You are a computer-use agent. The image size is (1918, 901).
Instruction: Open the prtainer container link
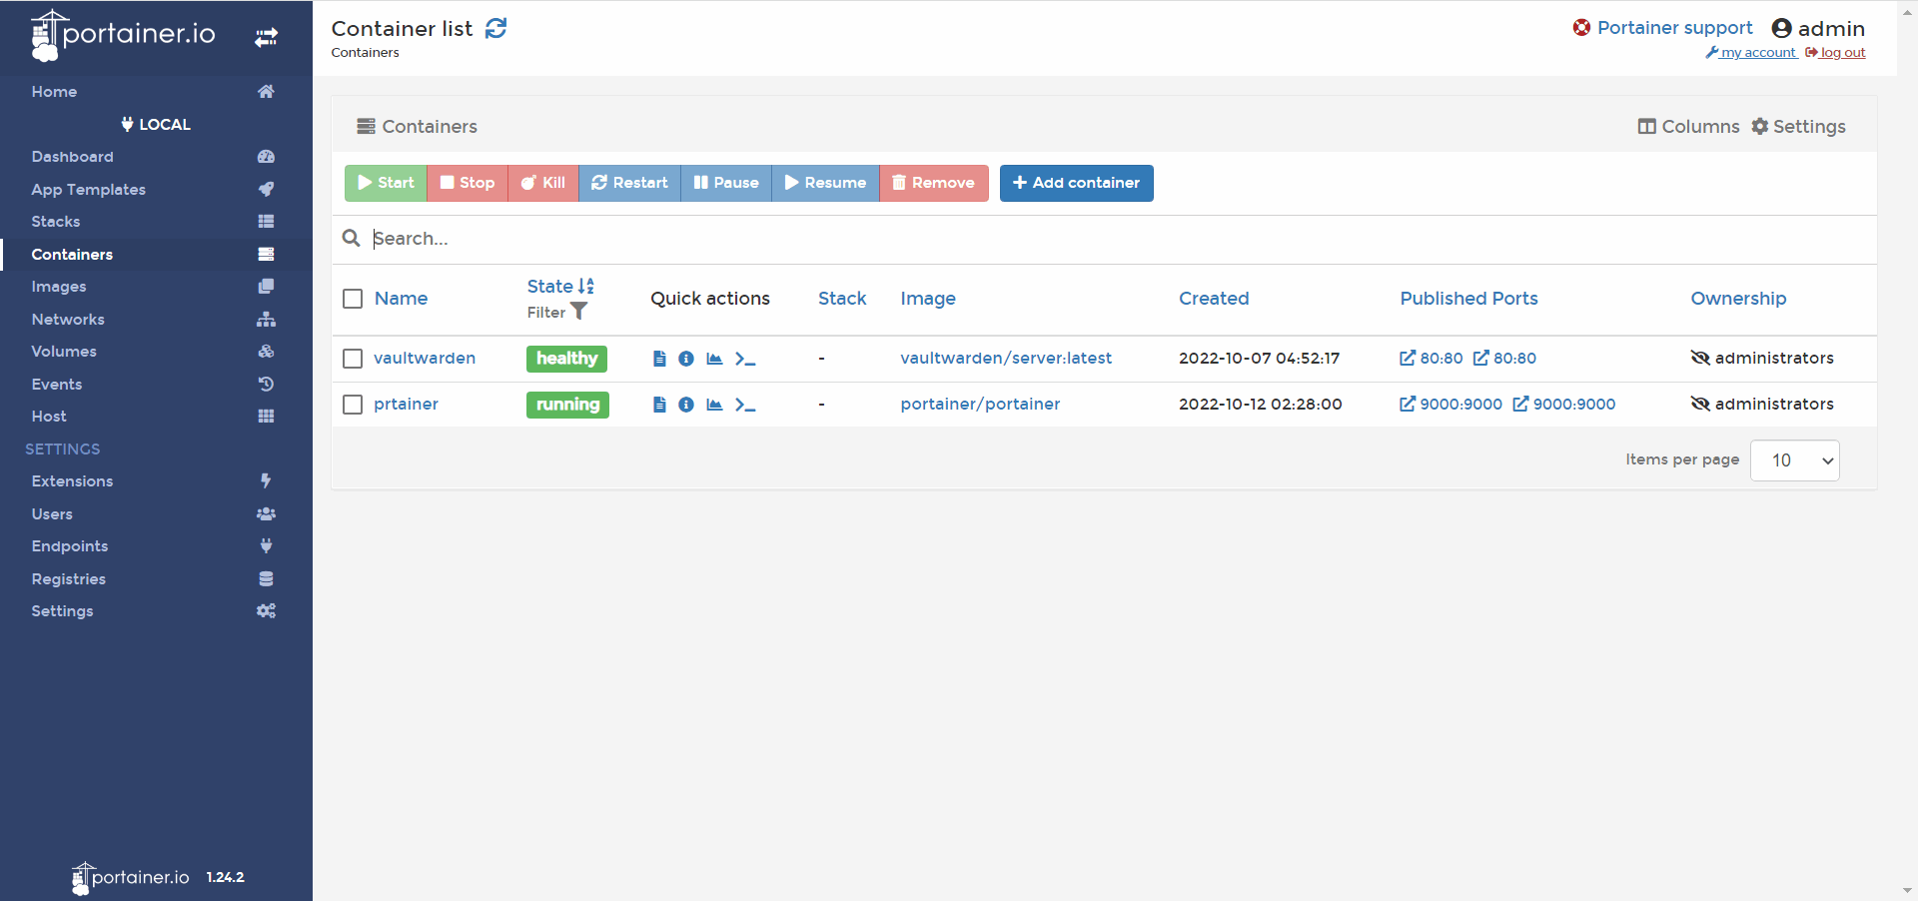pos(406,405)
